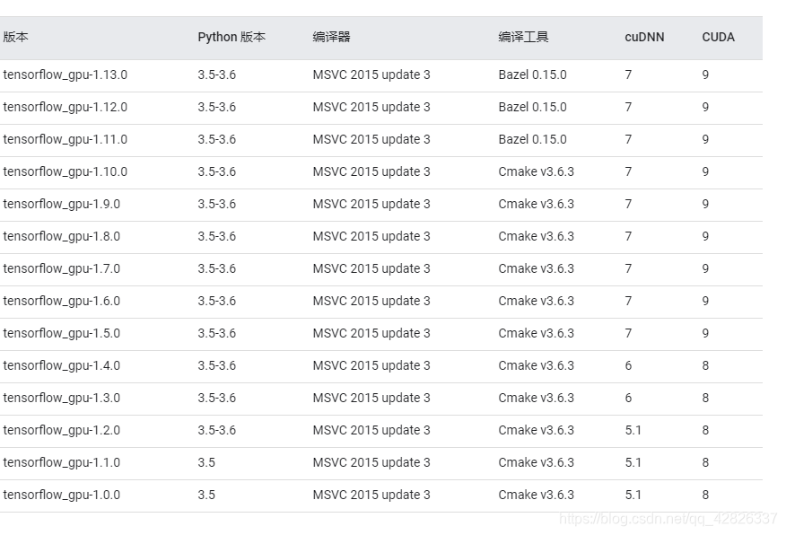Viewport: 786px width, 535px height.
Task: Click Python 3.5-3.6 in tensorflow_gpu-1.2.0 row
Action: point(216,430)
